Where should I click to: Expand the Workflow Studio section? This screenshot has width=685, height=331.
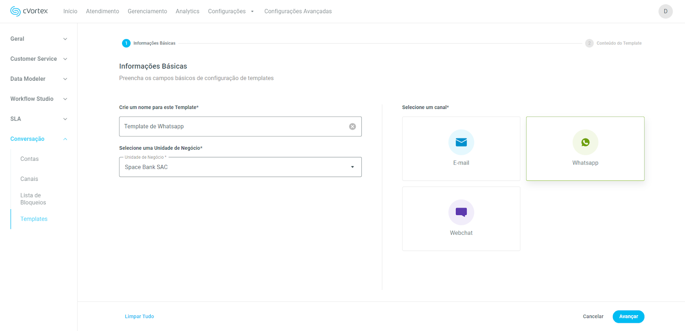tap(39, 99)
